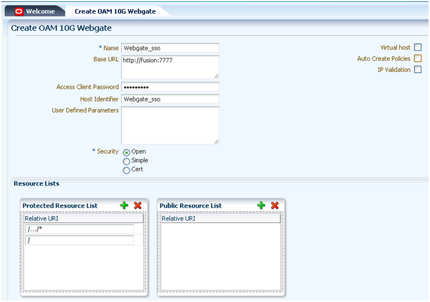Click Public Resource List title
This screenshot has height=302, width=430.
pyautogui.click(x=190, y=205)
